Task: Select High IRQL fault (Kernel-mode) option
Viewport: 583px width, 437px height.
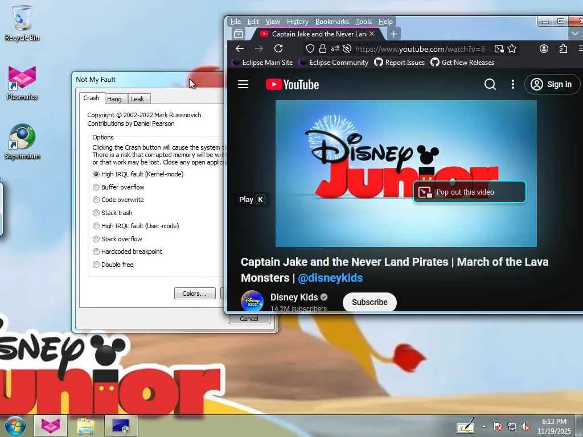Action: click(138, 174)
